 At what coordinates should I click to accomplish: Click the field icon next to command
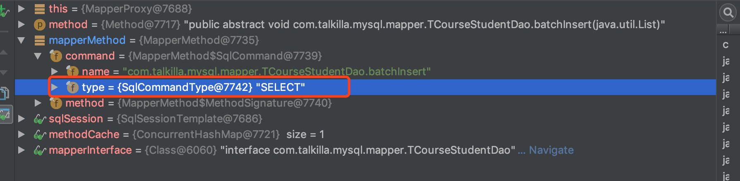coord(56,55)
